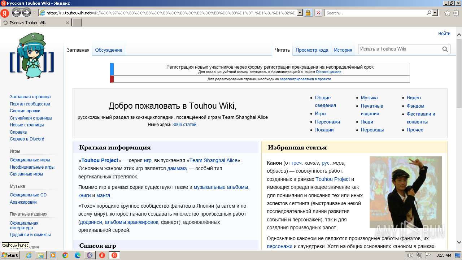
Task: Open a new tab with the blank tab button
Action: click(77, 23)
